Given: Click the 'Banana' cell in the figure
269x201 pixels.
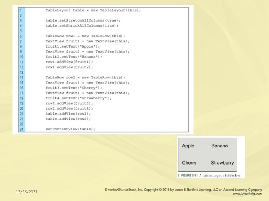Looking at the screenshot, I should pyautogui.click(x=220, y=146).
